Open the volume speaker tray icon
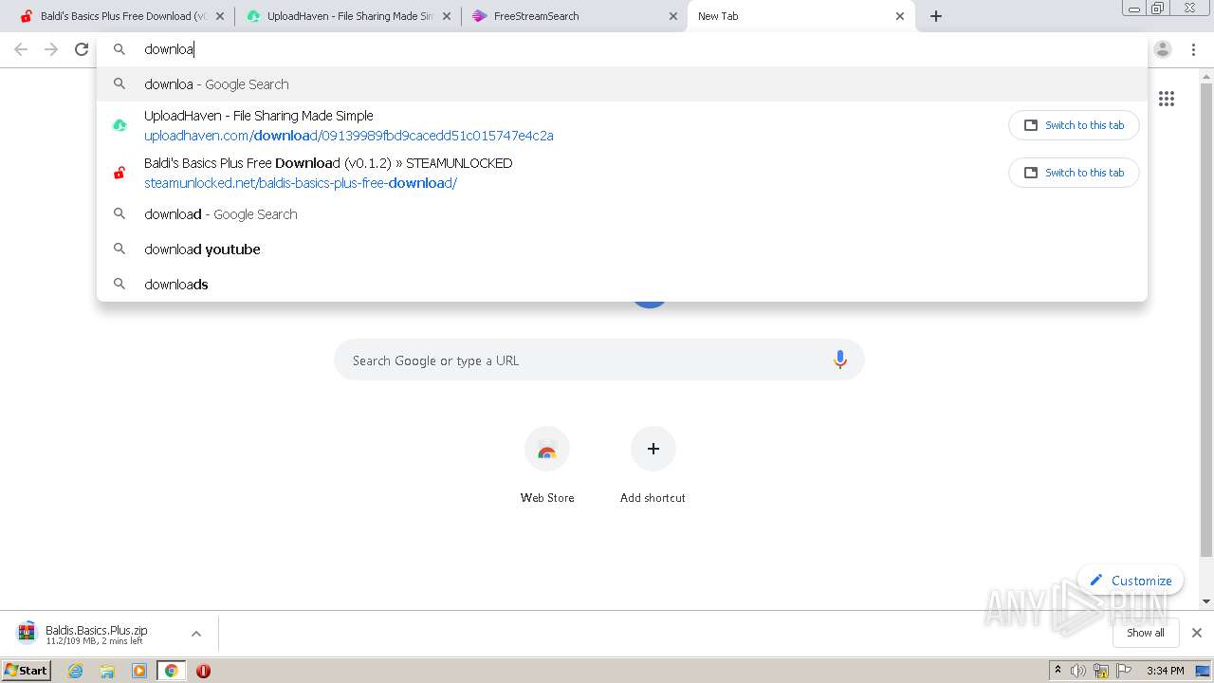This screenshot has height=683, width=1214. [x=1078, y=671]
